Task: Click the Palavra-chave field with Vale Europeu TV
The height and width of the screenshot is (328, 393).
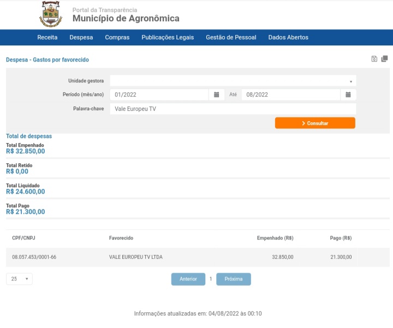Action: 233,109
